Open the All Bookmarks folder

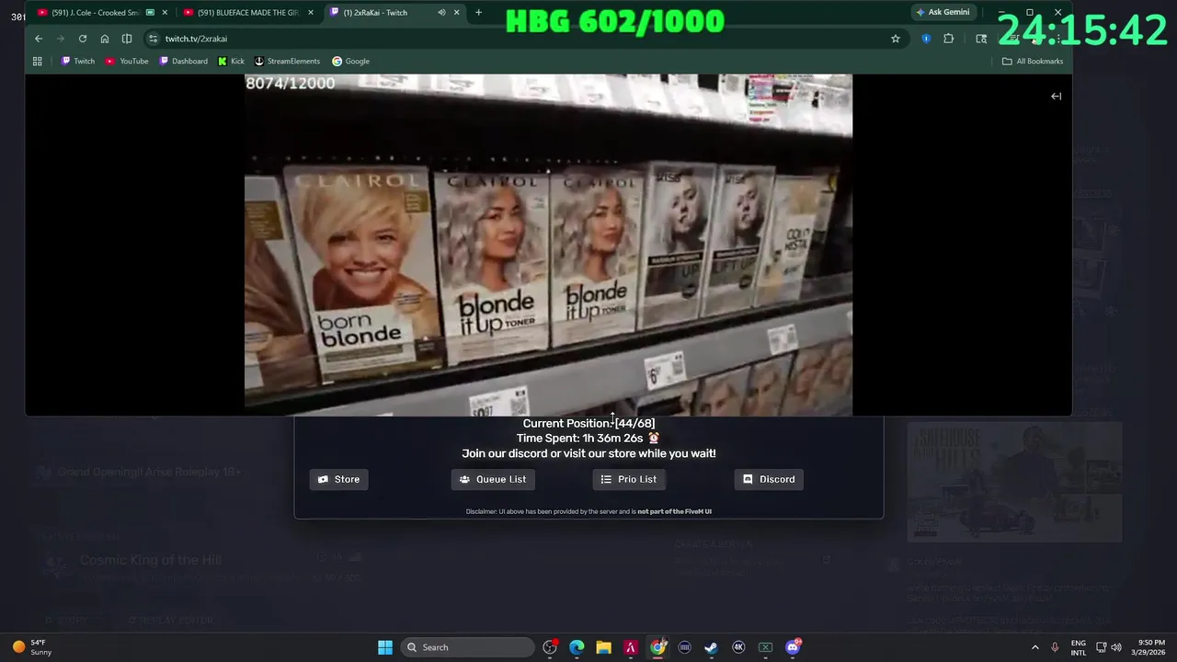coord(1033,62)
